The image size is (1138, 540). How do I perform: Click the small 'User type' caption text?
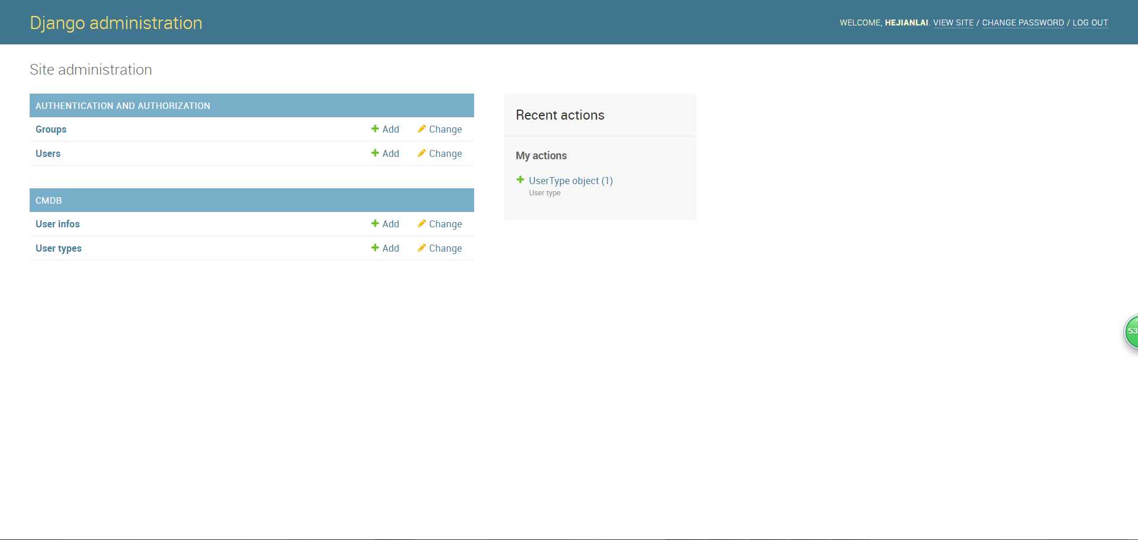point(545,193)
